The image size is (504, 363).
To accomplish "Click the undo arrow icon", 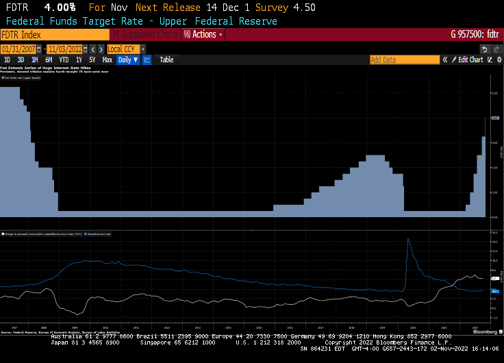I will click(x=486, y=49).
